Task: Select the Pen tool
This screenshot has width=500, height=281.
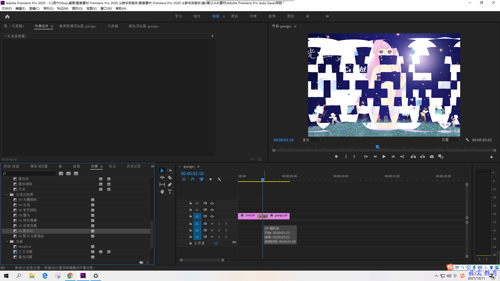Action: click(x=170, y=184)
